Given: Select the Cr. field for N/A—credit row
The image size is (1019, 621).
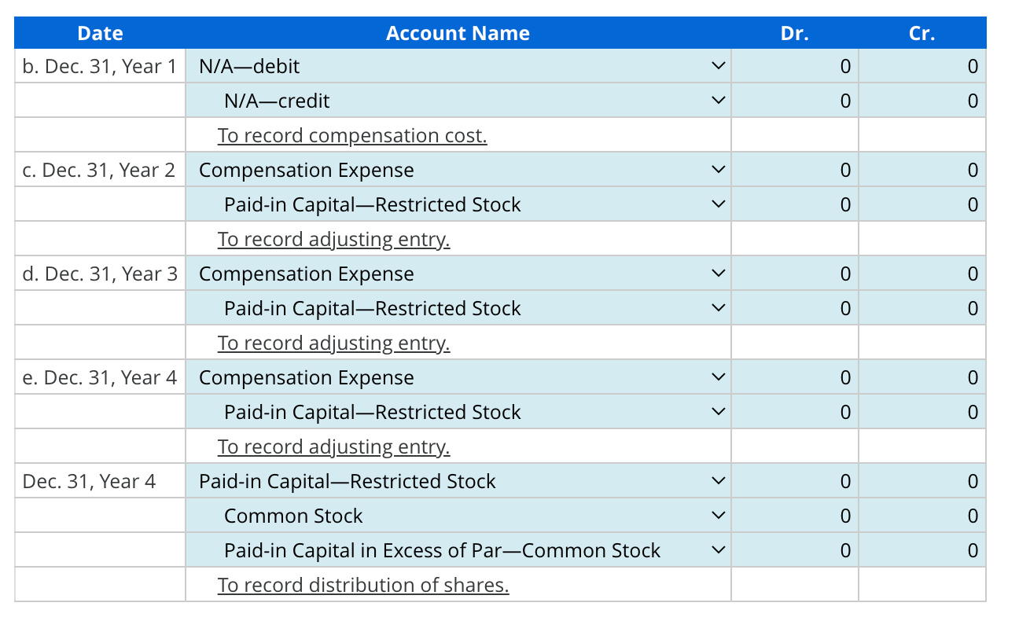Looking at the screenshot, I should point(922,100).
